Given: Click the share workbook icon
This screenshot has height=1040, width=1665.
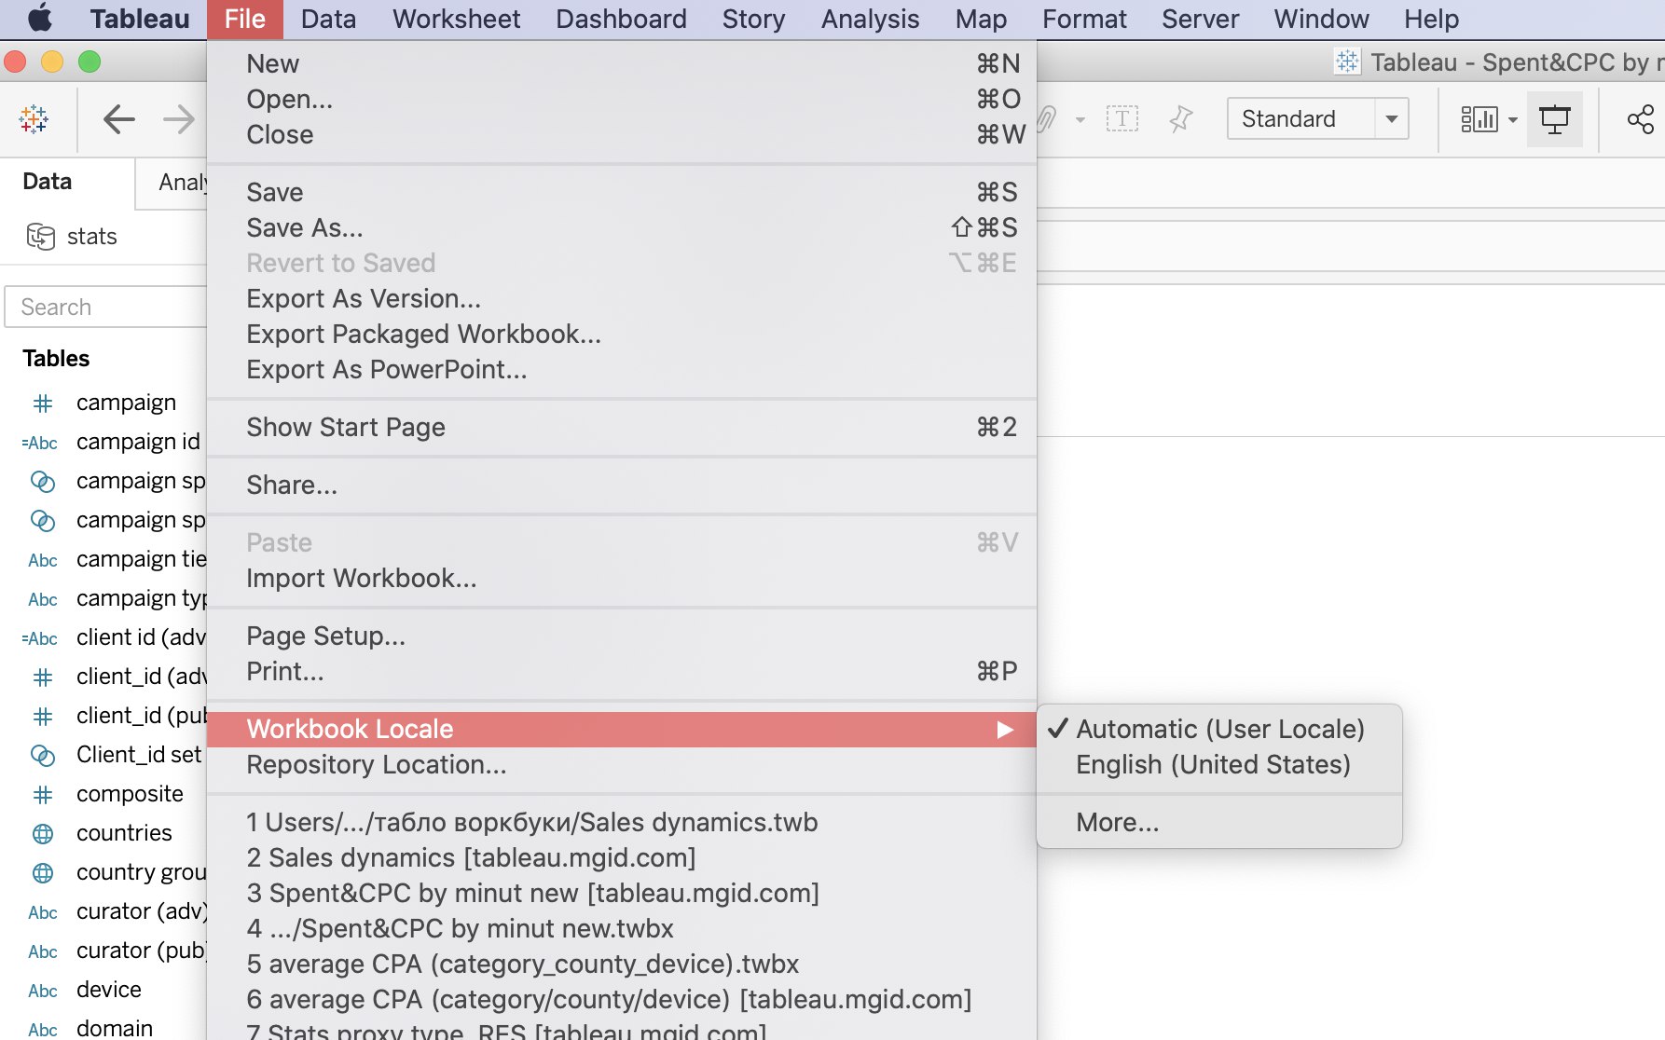Looking at the screenshot, I should tap(1640, 119).
